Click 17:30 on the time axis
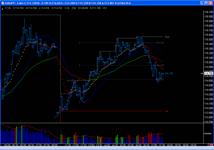The height and width of the screenshot is (150, 214). tap(162, 145)
